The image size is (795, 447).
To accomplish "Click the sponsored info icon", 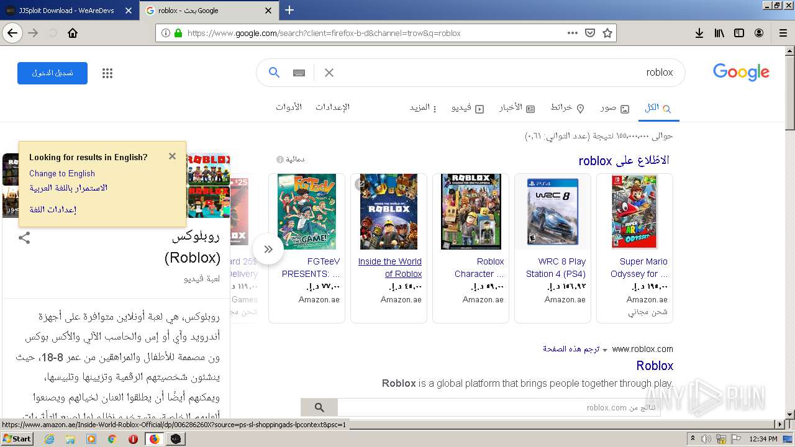I will (280, 160).
